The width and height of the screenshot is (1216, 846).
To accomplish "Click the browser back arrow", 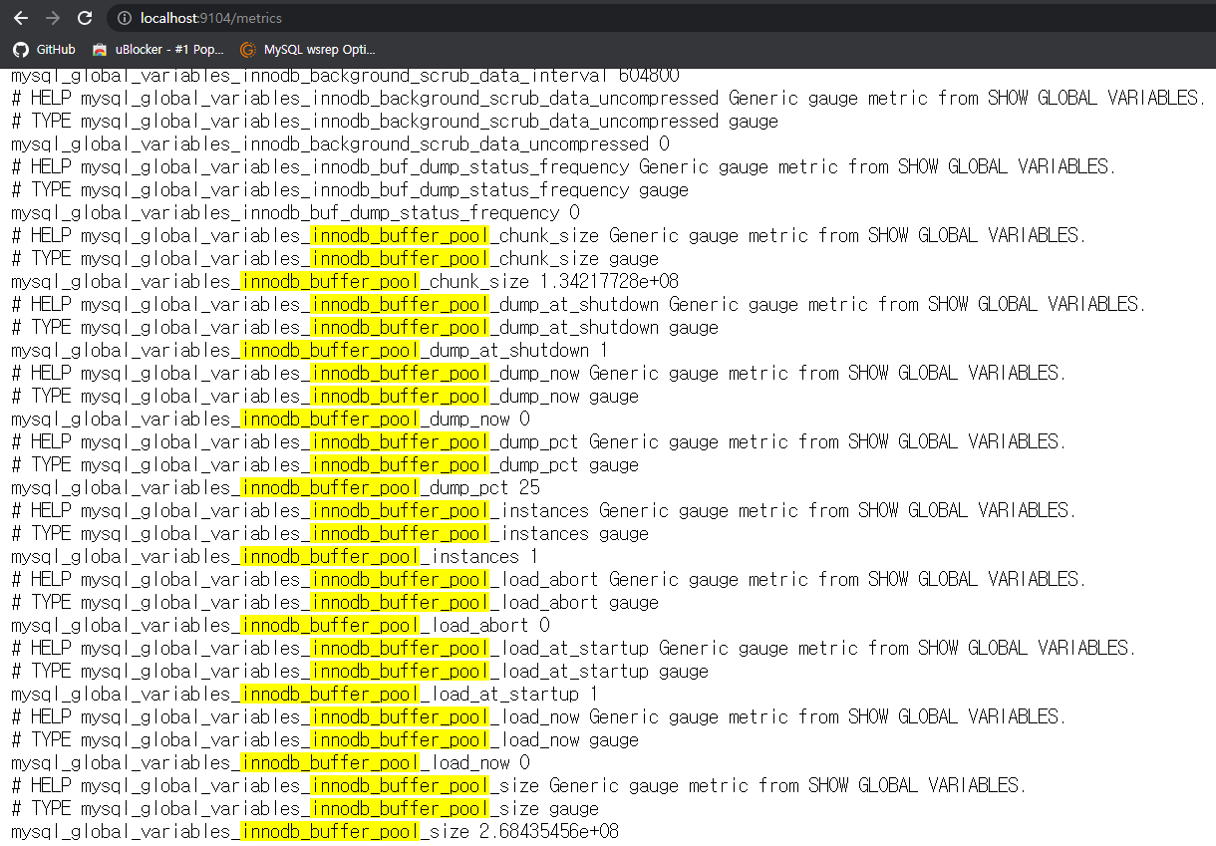I will coord(21,18).
